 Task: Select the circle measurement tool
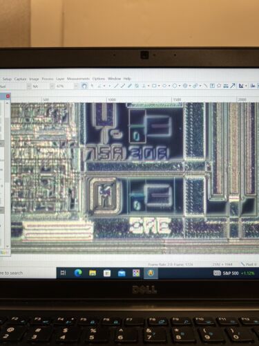coord(175,86)
